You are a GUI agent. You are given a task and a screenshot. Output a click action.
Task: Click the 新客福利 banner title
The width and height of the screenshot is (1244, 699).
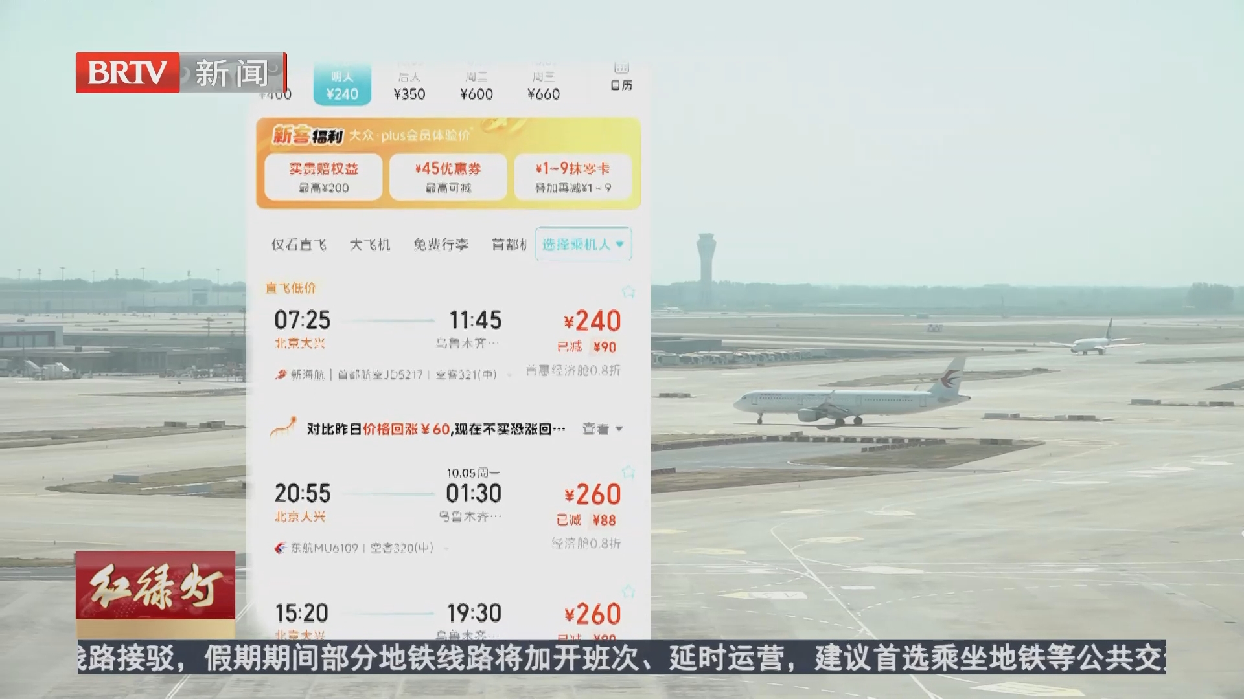307,135
